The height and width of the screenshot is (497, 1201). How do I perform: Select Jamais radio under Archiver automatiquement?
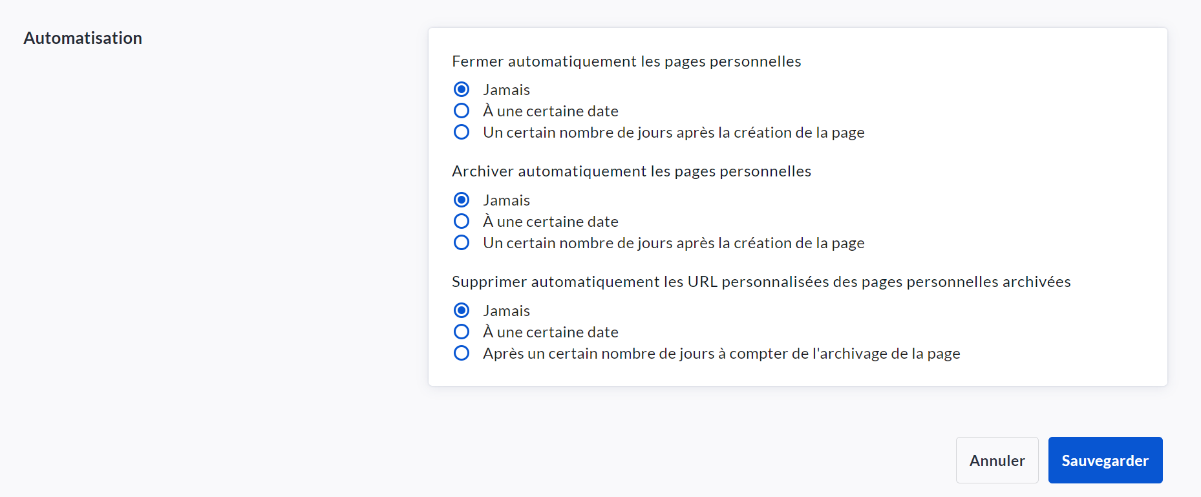pyautogui.click(x=462, y=200)
